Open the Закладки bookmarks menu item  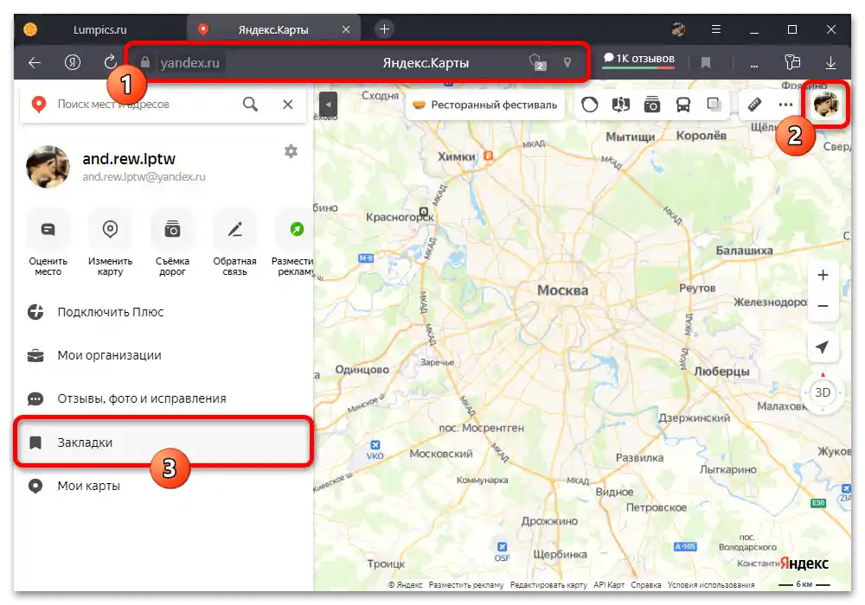click(163, 443)
